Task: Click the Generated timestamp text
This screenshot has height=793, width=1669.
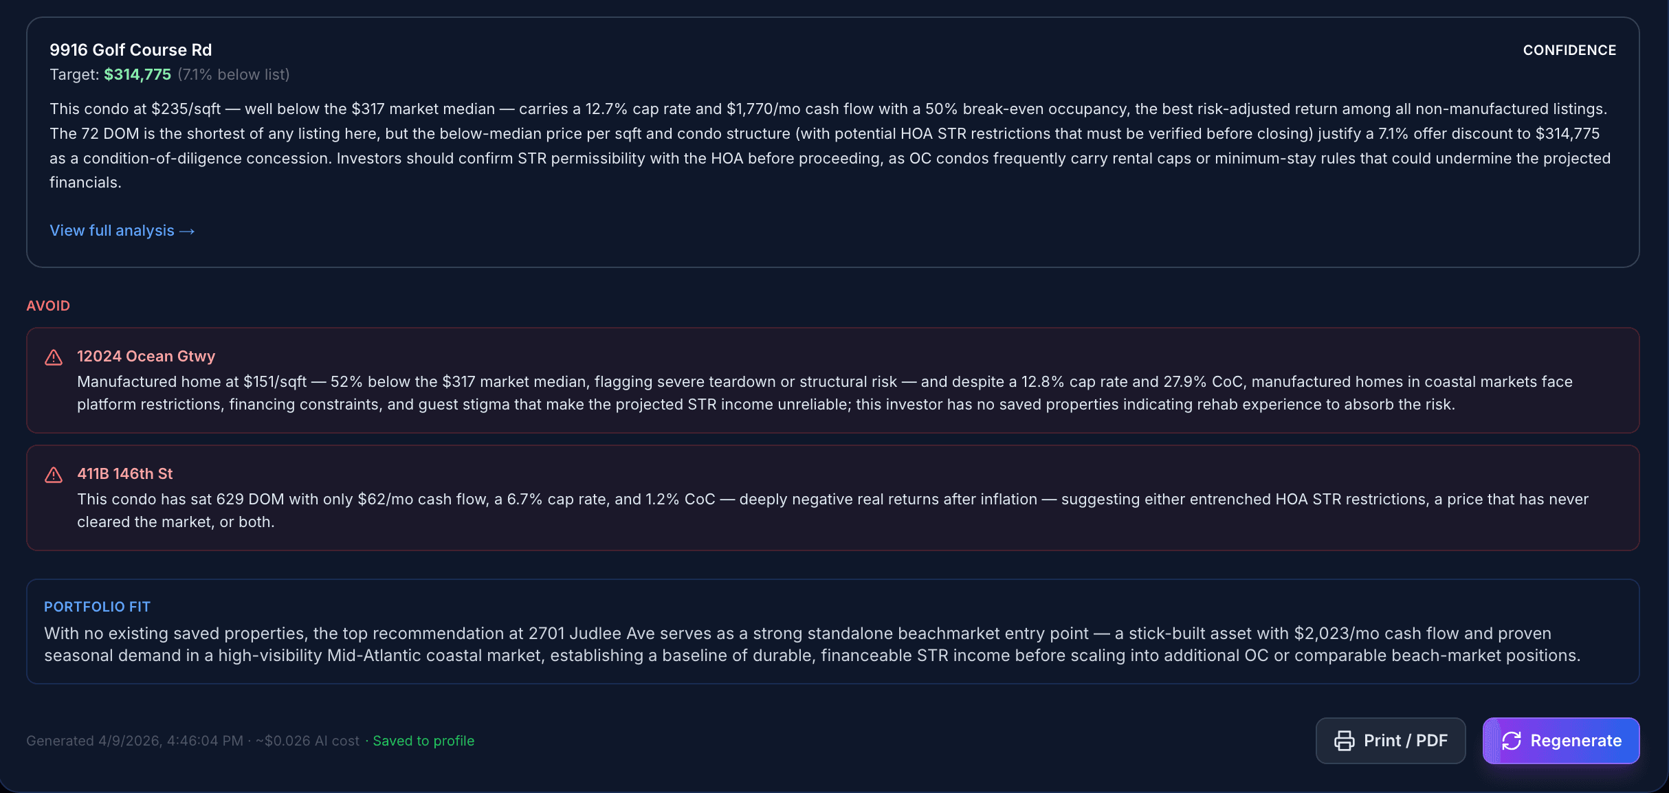Action: [x=135, y=741]
